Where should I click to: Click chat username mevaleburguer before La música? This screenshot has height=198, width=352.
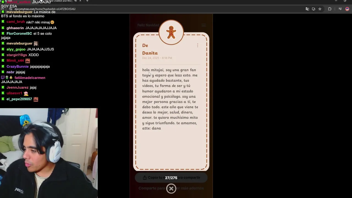coord(19,12)
